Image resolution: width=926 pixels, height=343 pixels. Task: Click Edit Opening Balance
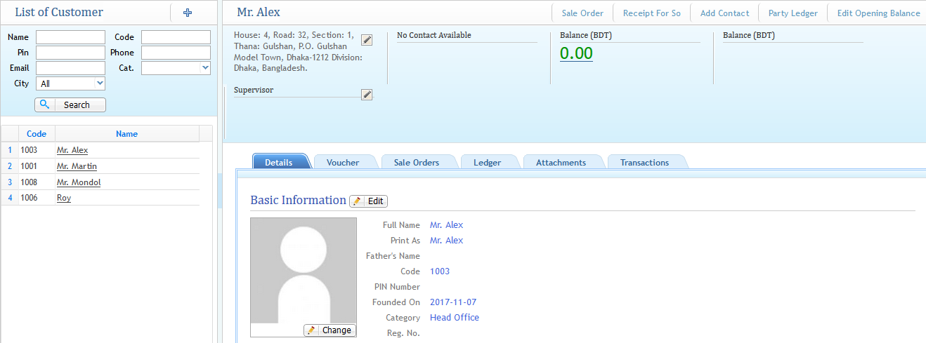point(878,13)
